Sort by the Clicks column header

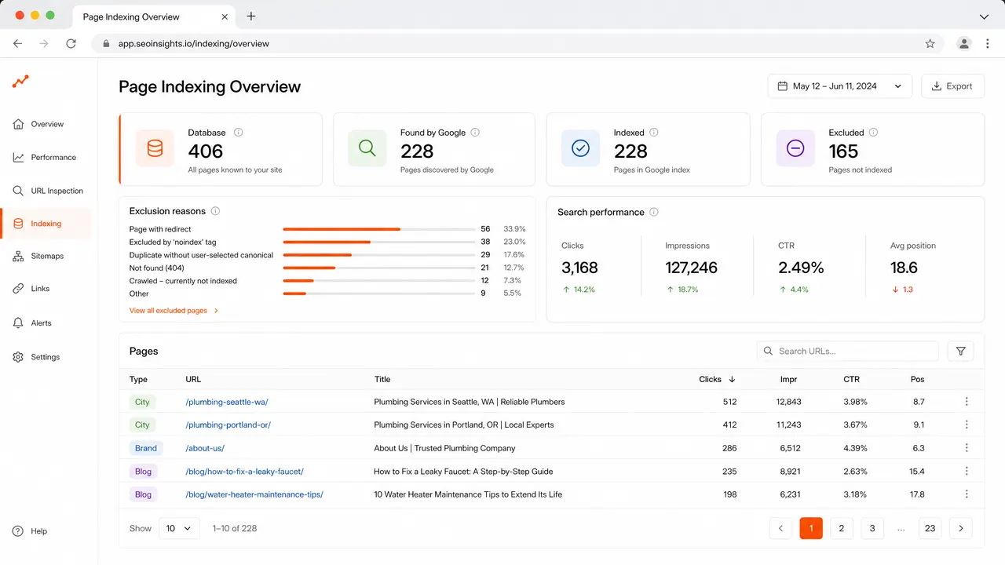717,379
